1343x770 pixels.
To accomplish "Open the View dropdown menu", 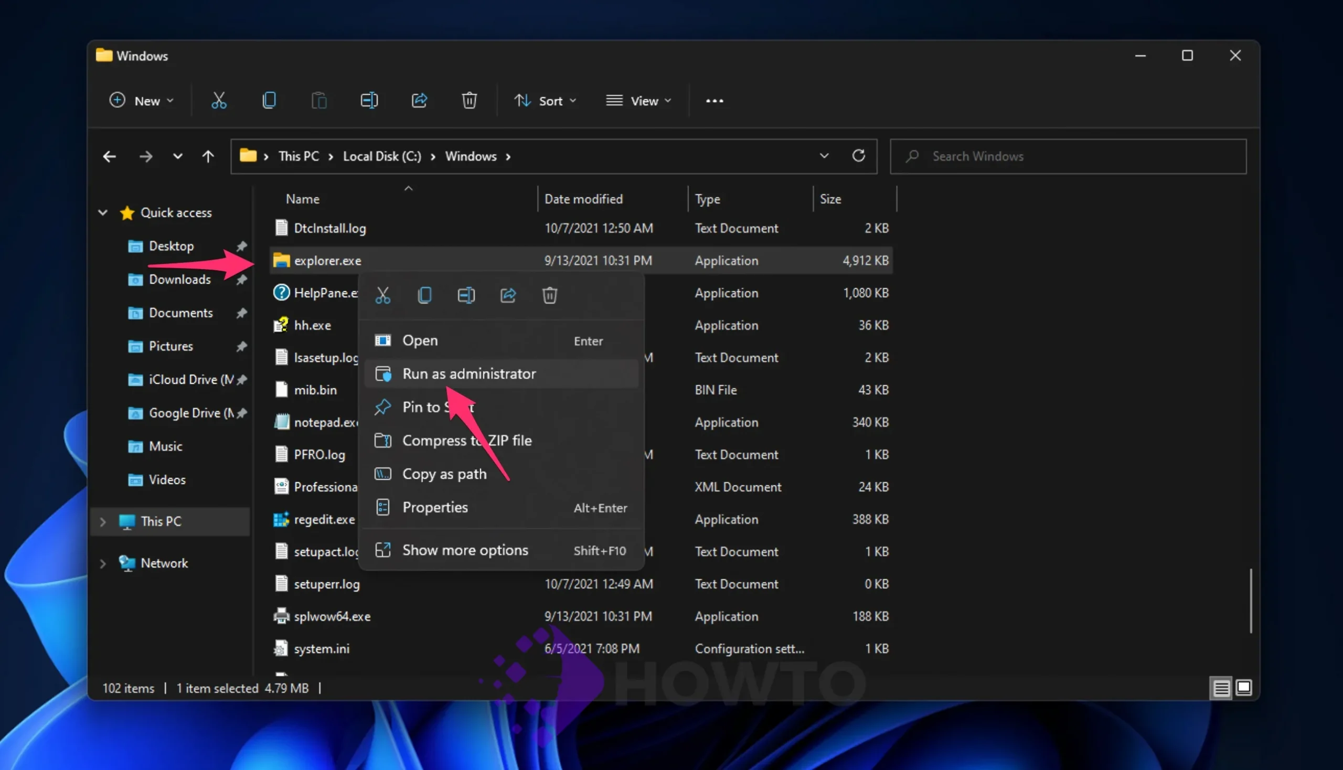I will 638,101.
